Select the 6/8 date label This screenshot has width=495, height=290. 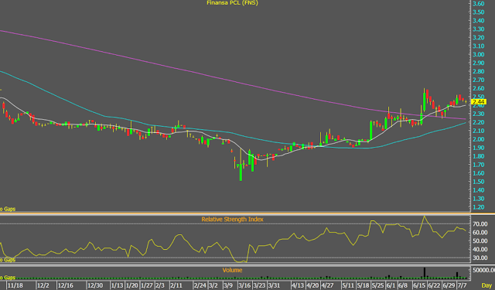click(x=403, y=285)
